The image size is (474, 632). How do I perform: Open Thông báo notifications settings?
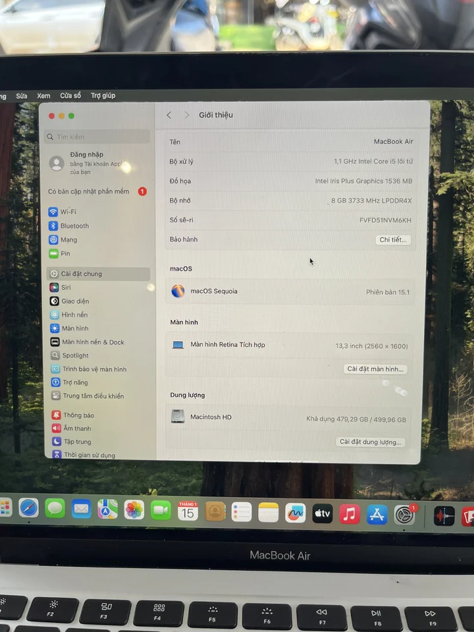(x=78, y=415)
